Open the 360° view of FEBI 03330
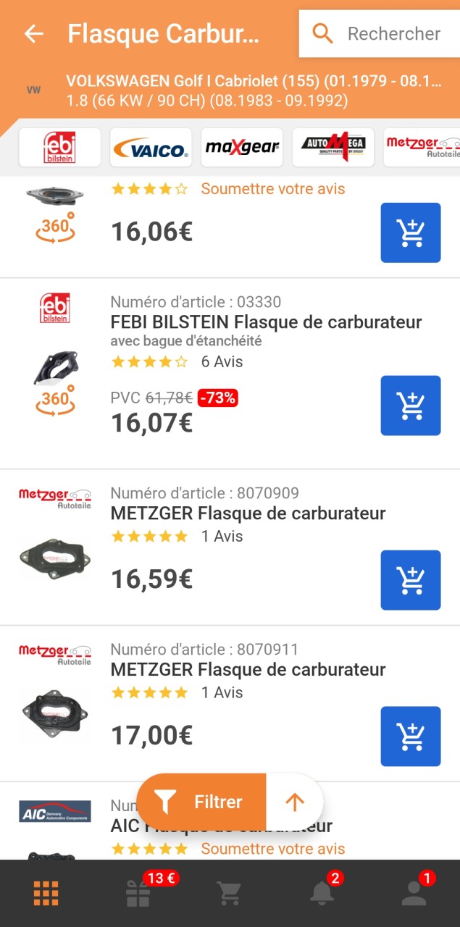The height and width of the screenshot is (927, 460). pos(55,400)
